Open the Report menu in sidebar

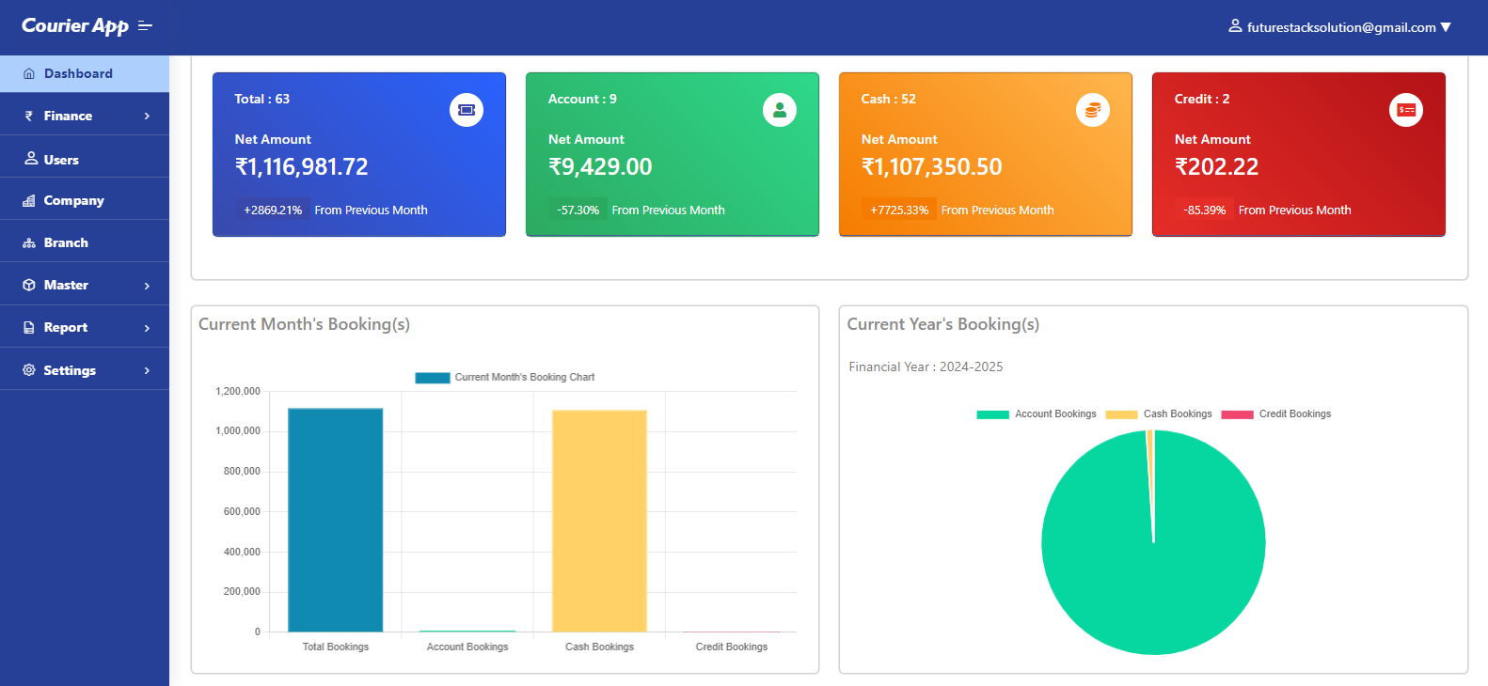(66, 328)
